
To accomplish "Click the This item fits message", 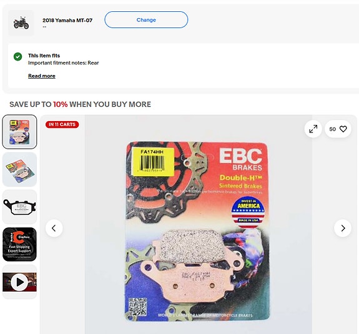I will click(44, 56).
